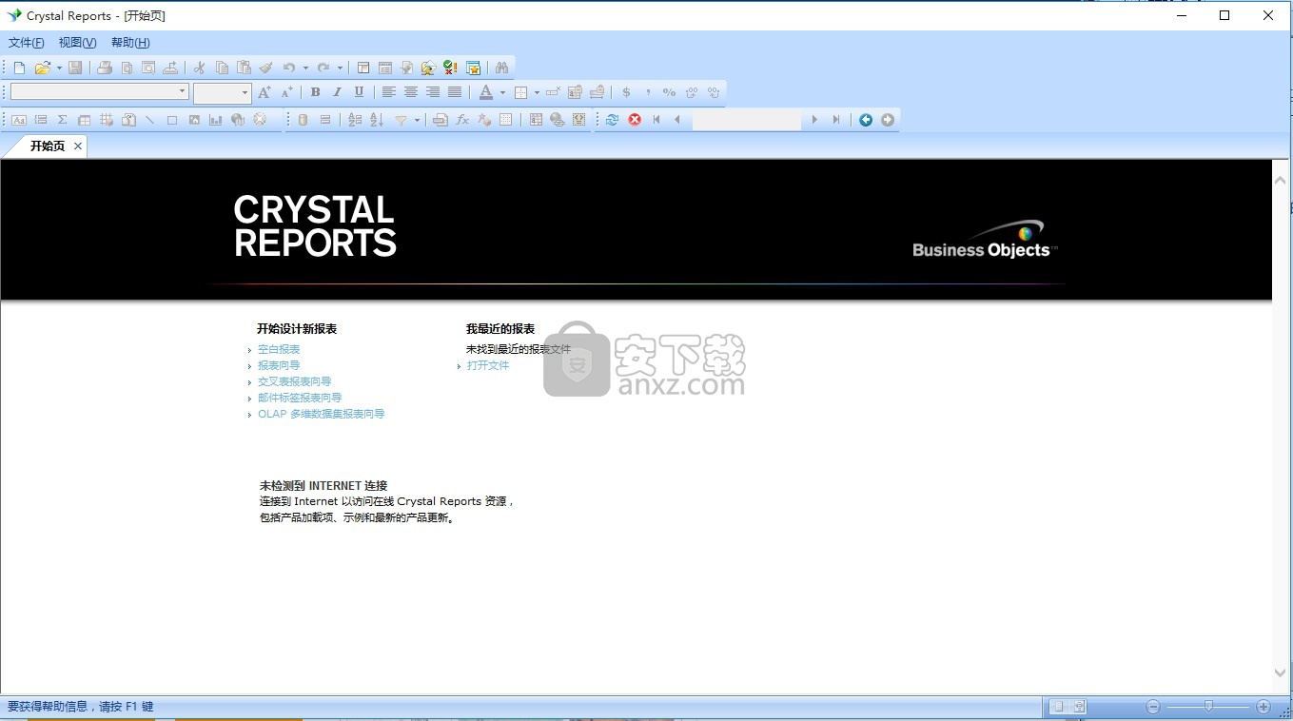Click the Insert Map globe icon
The image size is (1293, 721).
(x=238, y=120)
